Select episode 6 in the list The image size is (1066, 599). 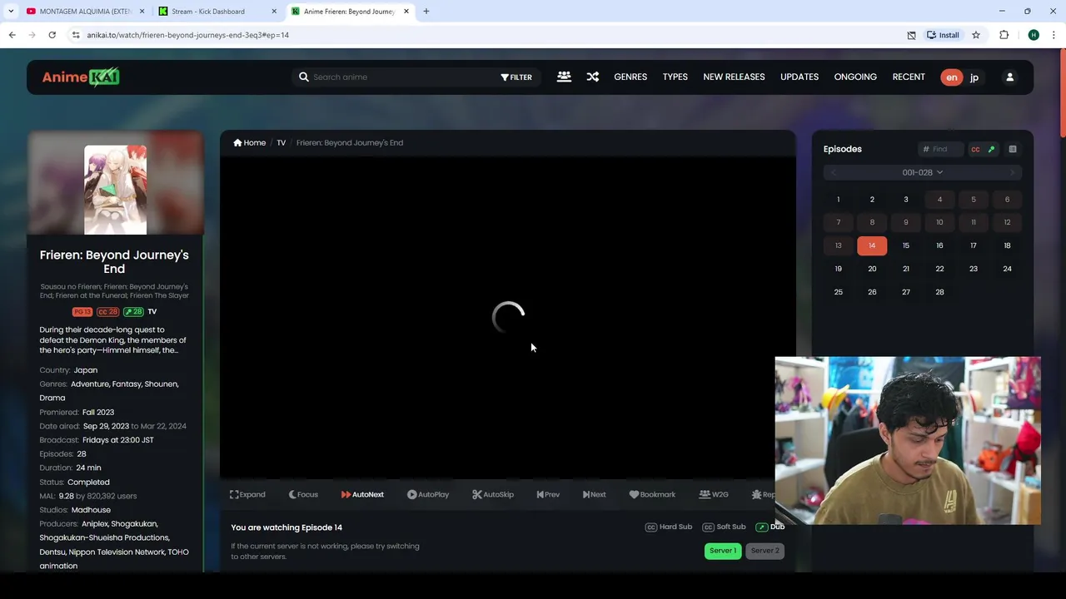1007,200
